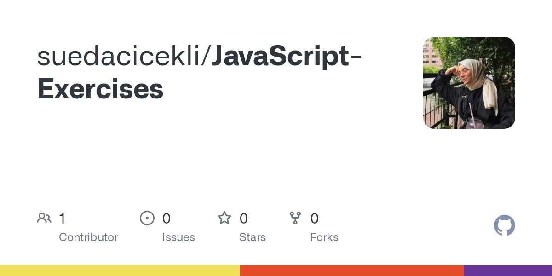This screenshot has height=276, width=552.
Task: Select the orange-red HTML language bar segment
Action: coord(352,270)
